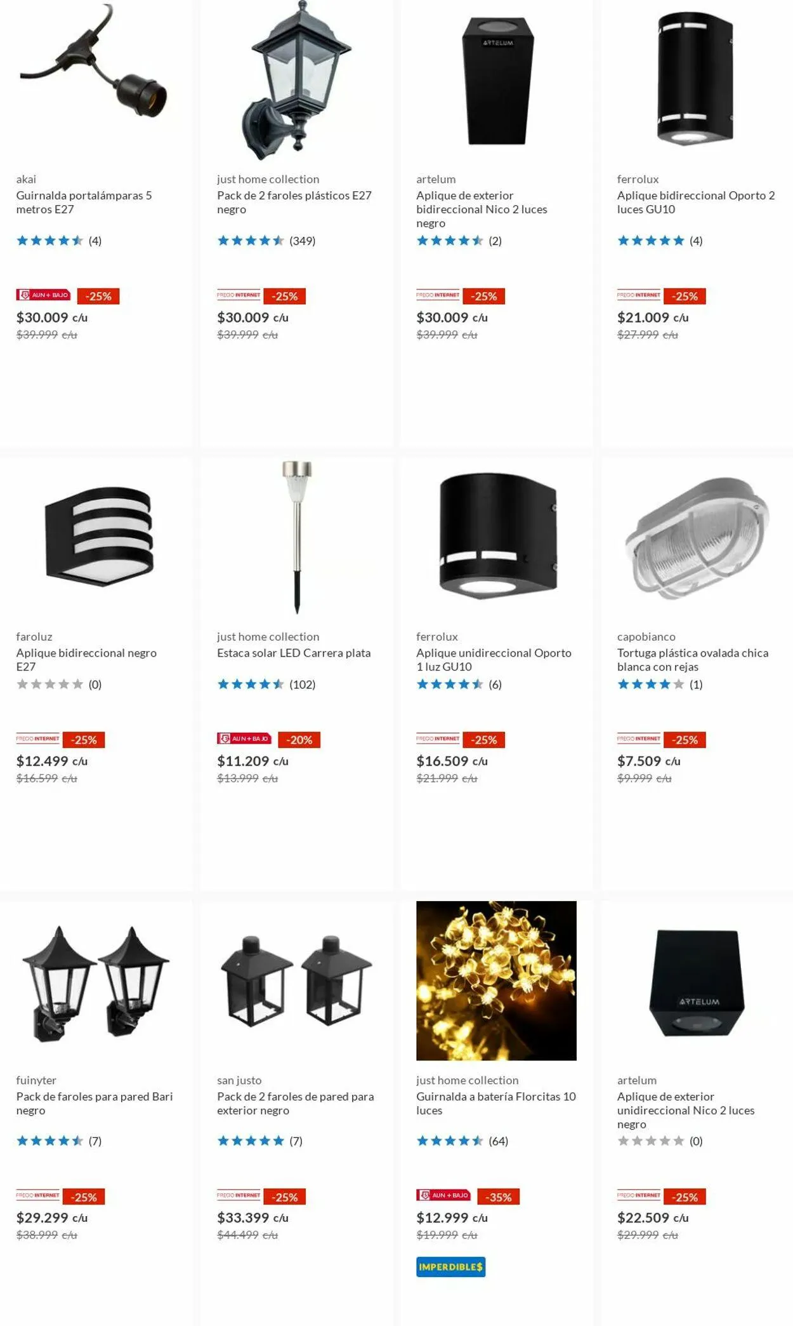The width and height of the screenshot is (793, 1326).
Task: Click the glowing flower garland photo
Action: pos(496,981)
